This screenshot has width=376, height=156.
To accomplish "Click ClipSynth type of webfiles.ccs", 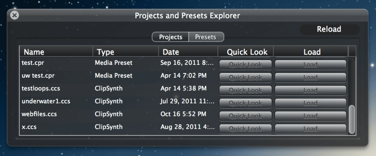I will coord(109,114).
